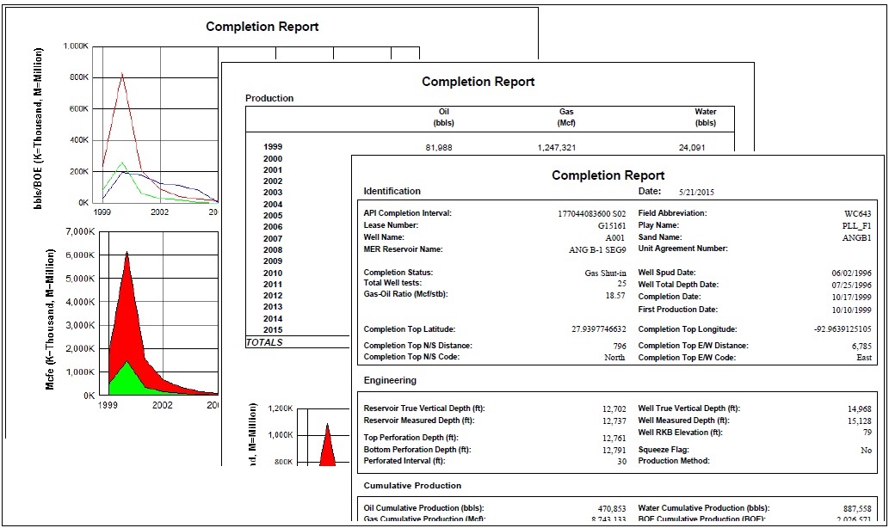Screen dimensions: 889x528
Task: Select the 1,200K axis label
Action: coord(280,408)
